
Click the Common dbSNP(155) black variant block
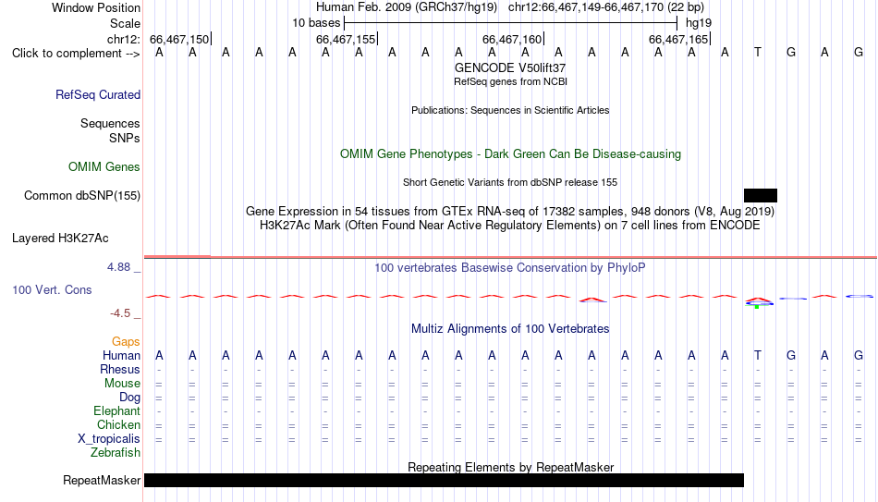(x=761, y=196)
